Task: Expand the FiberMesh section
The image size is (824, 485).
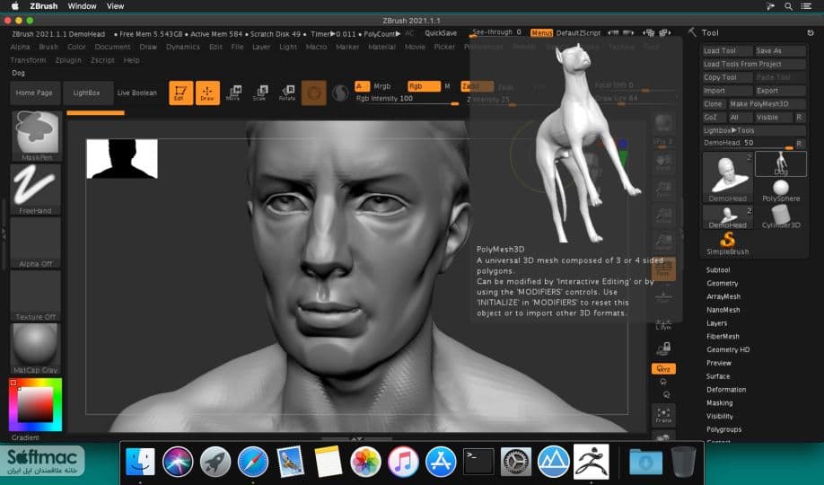Action: tap(723, 336)
